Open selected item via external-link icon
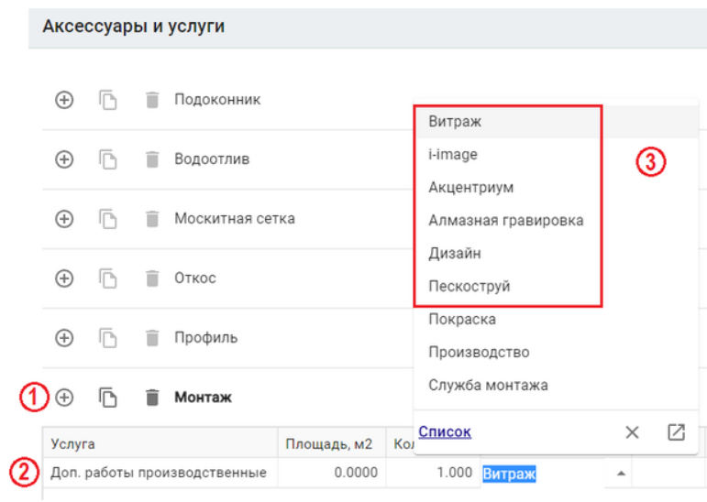Screen dimensions: 707x502 pos(676,432)
